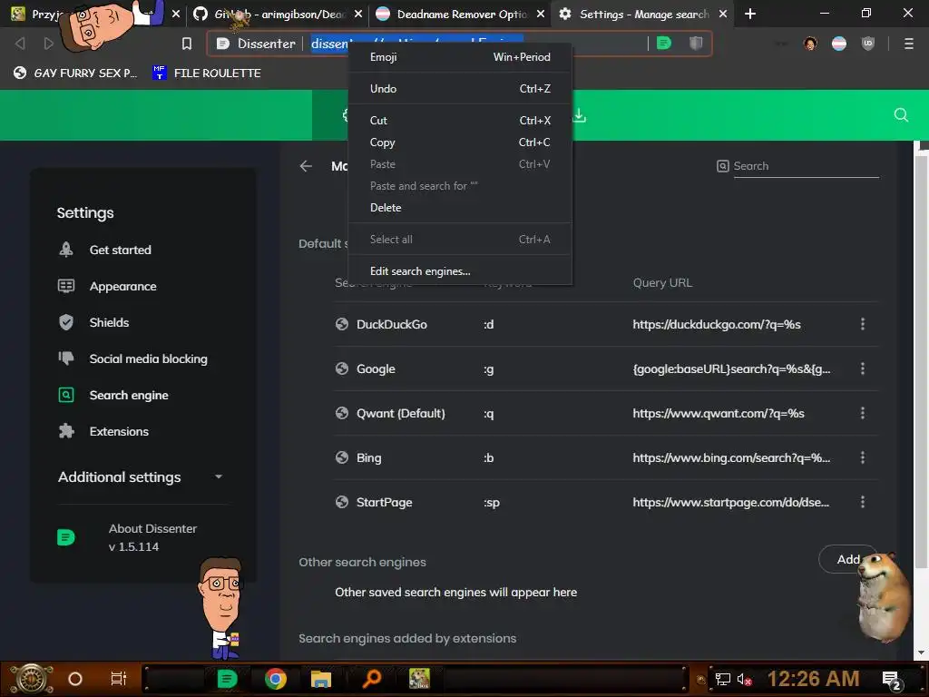Click the uBlock shield extension icon

(x=868, y=44)
